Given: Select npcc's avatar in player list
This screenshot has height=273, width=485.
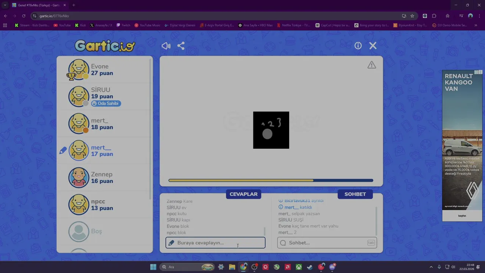Looking at the screenshot, I should [78, 204].
